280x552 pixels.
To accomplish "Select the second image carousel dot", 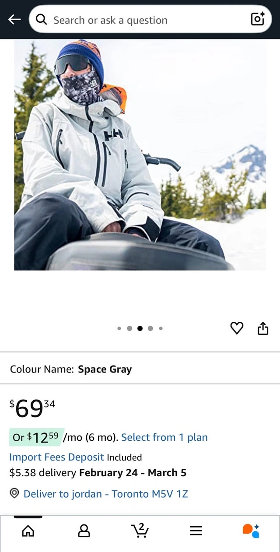I will point(129,328).
